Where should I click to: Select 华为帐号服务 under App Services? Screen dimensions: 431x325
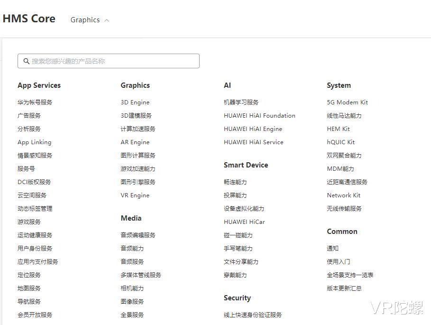(x=33, y=102)
